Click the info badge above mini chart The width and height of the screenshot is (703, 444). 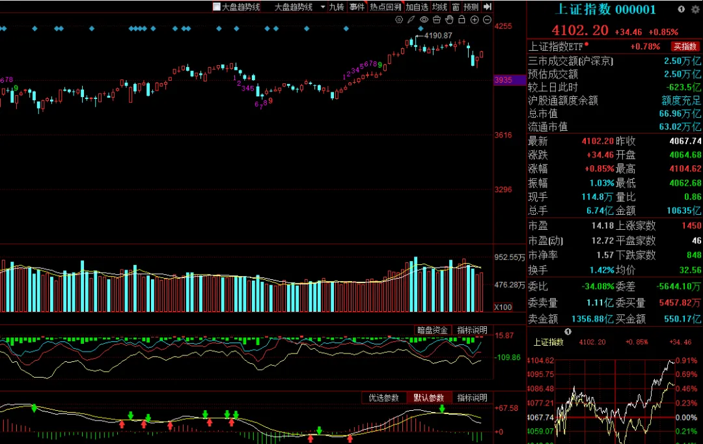tap(568, 332)
